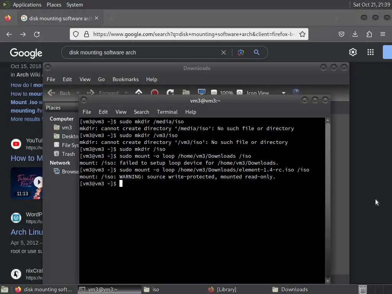Open Edit menu in Downloads window
Screen dimensions: 392x294
(x=67, y=79)
